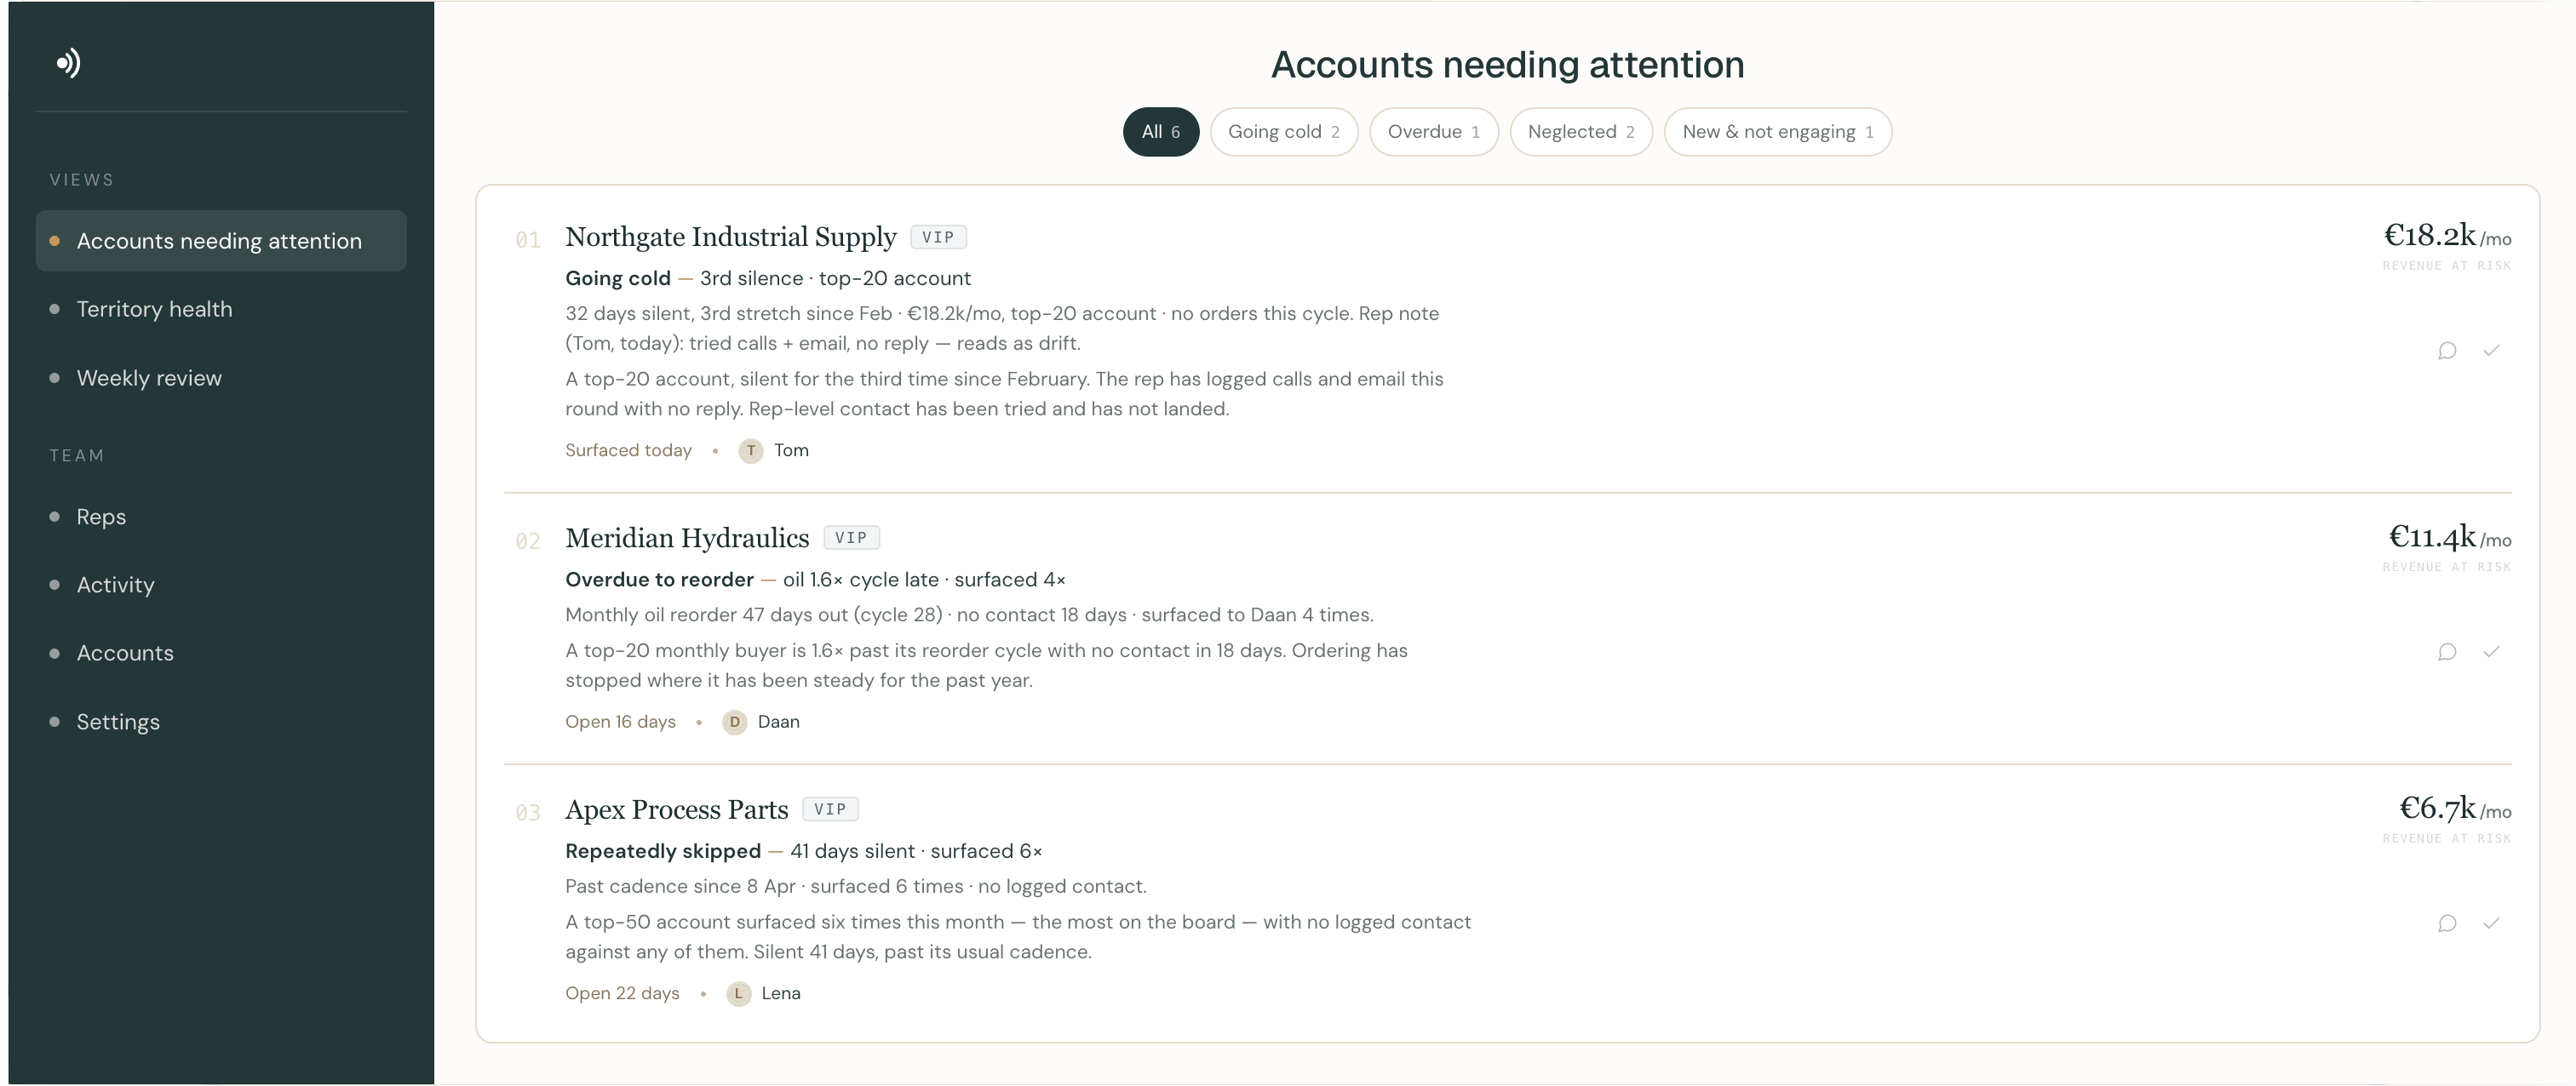Click the 'Accounts needing attention' page heading
The width and height of the screenshot is (2576, 1086).
tap(1507, 65)
